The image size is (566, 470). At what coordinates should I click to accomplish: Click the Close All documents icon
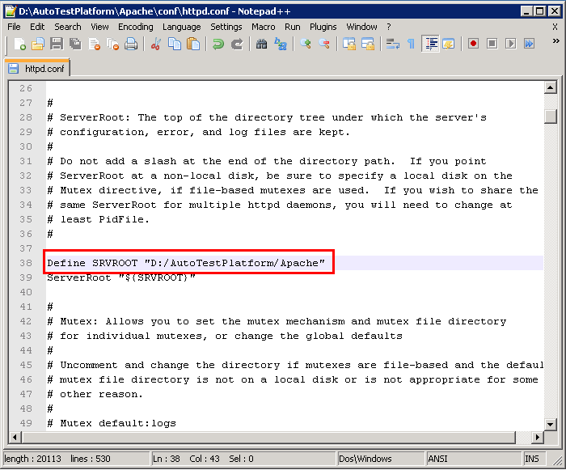tap(112, 44)
